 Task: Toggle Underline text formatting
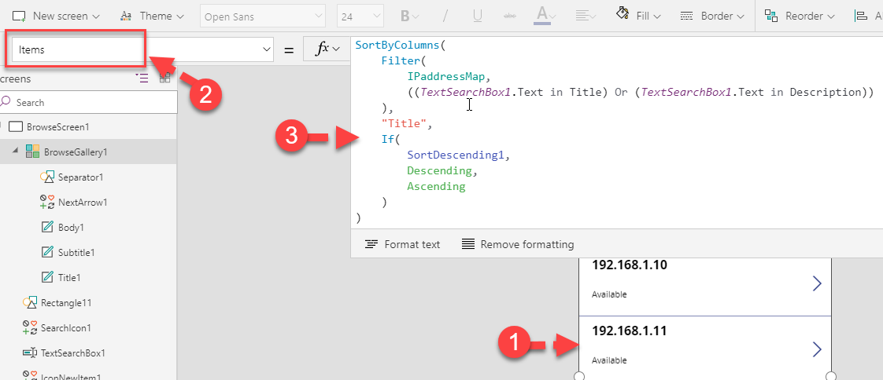(478, 16)
